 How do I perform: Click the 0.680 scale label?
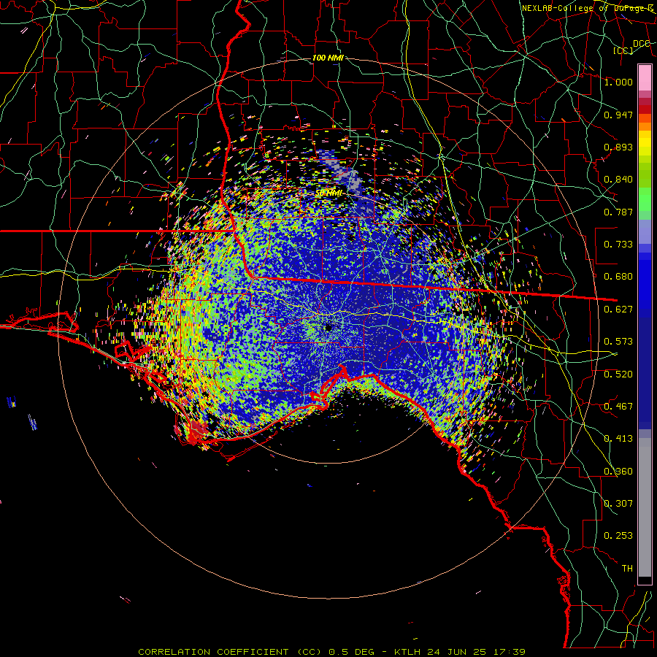[618, 277]
